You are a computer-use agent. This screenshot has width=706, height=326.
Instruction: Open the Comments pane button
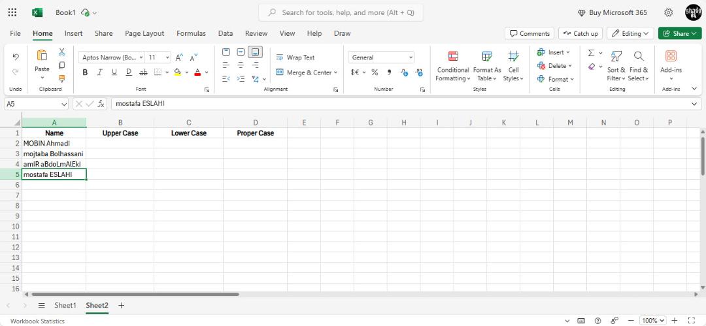[529, 33]
